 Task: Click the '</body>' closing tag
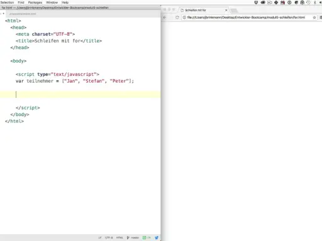click(19, 114)
